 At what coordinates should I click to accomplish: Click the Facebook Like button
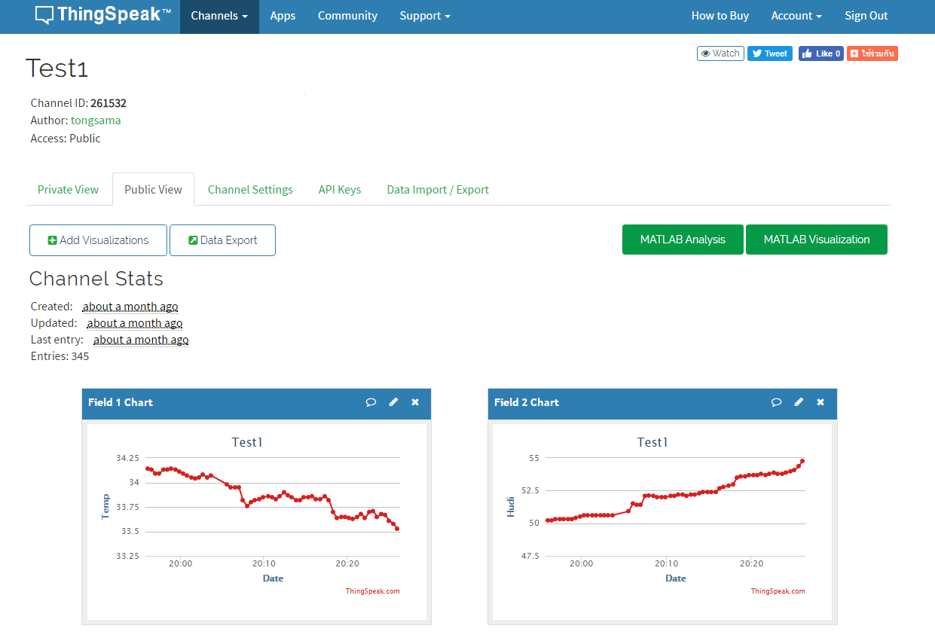pos(820,53)
